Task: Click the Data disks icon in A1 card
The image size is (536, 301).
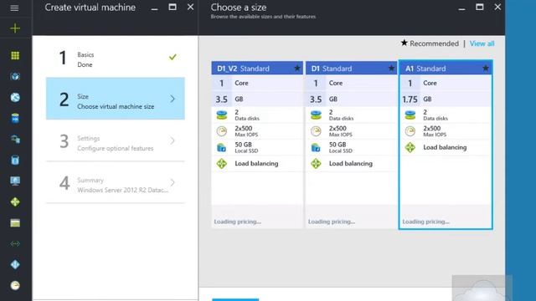Action: (x=410, y=115)
